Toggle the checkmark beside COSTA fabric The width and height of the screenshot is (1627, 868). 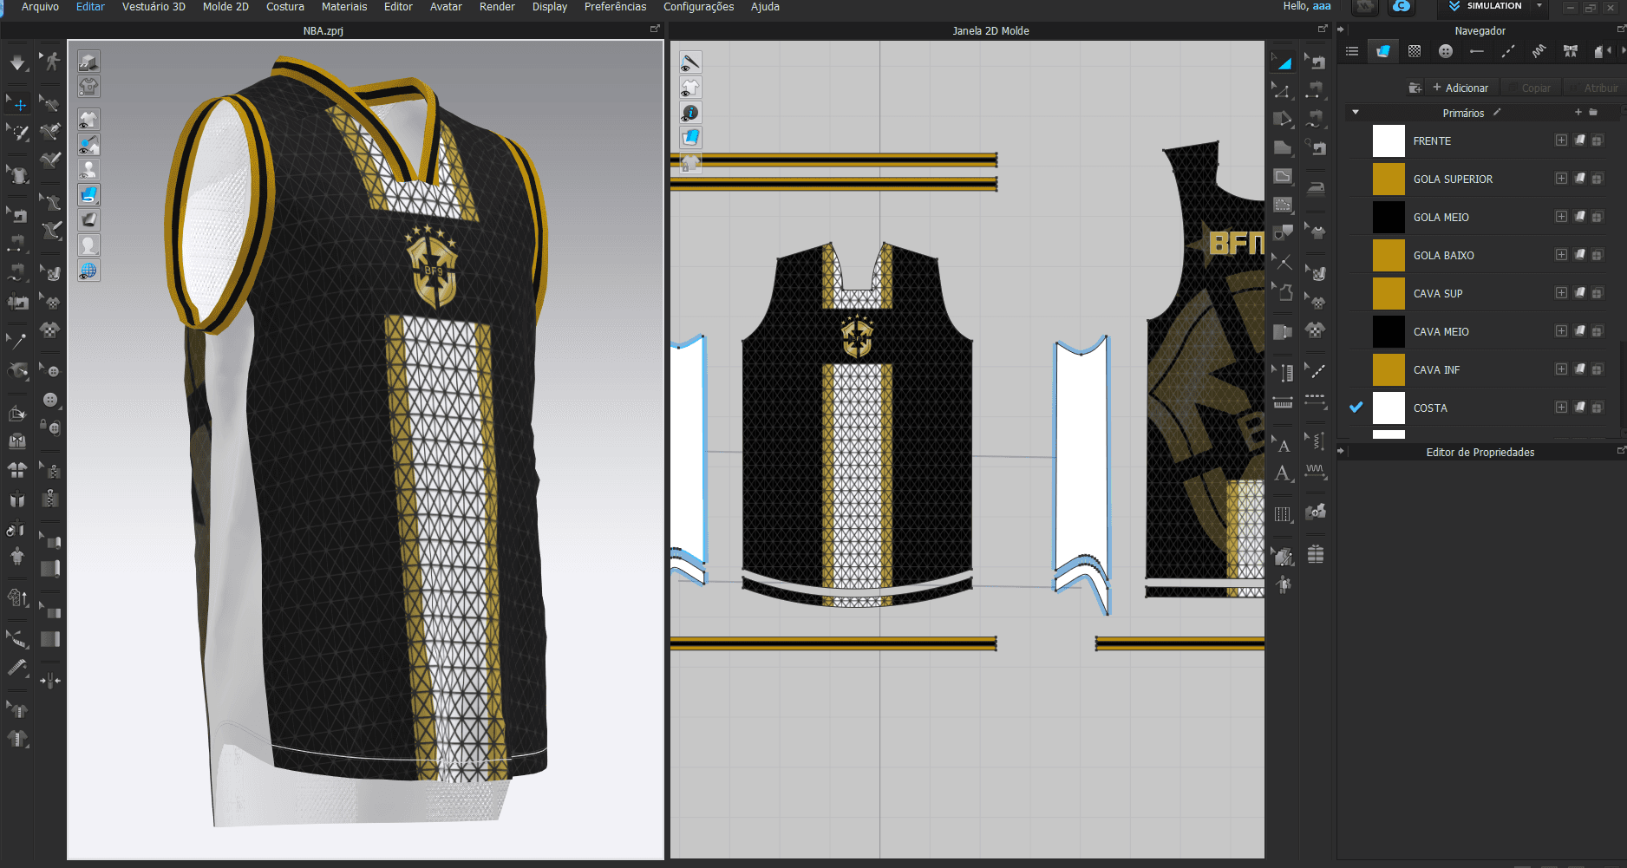coord(1356,407)
